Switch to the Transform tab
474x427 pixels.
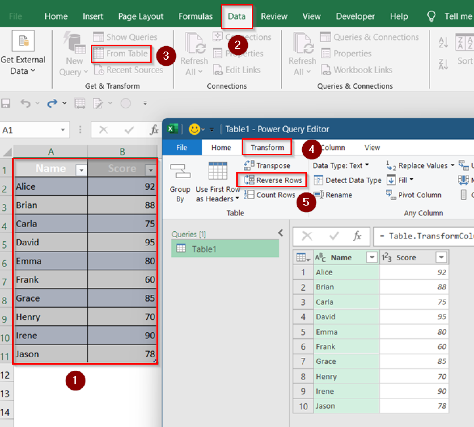[x=267, y=147]
